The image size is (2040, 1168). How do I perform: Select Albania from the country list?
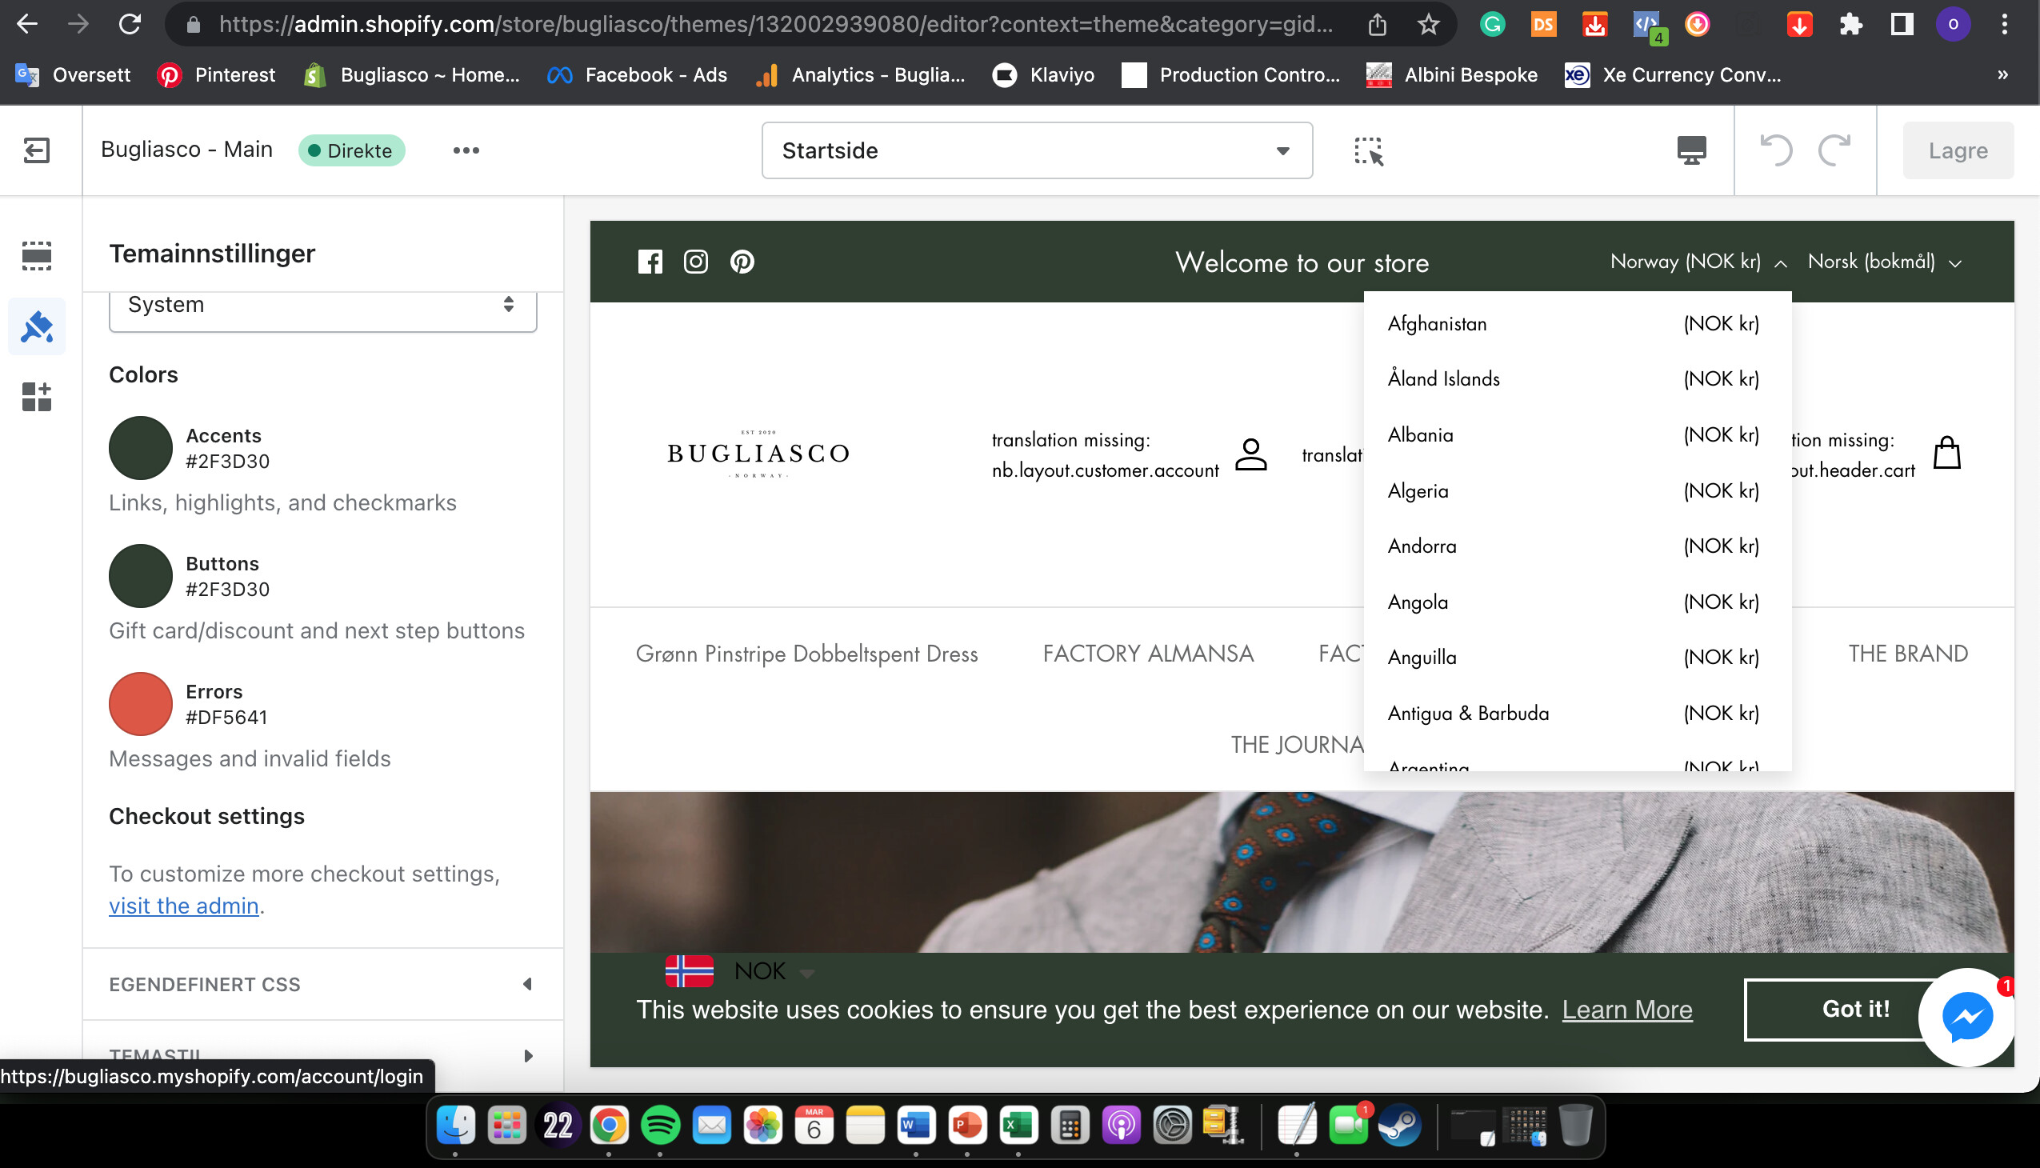coord(1420,434)
